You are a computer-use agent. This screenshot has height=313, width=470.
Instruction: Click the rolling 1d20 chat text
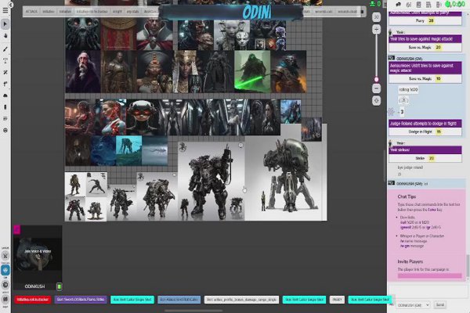coord(408,89)
